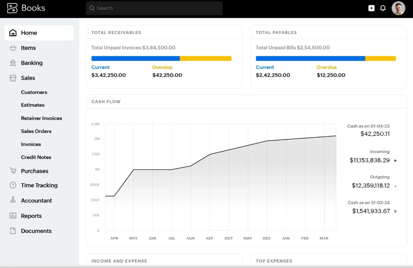Screen dimensions: 413x268
Task: Select the Items icon in the sidebar
Action: point(13,48)
